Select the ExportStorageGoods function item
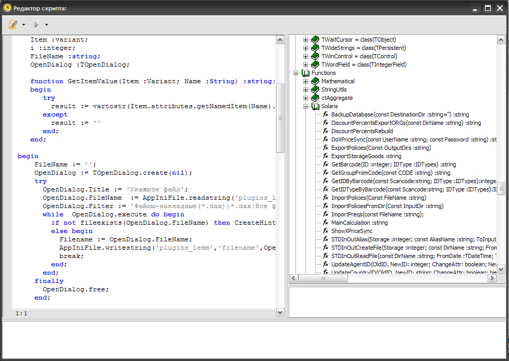 (x=366, y=156)
